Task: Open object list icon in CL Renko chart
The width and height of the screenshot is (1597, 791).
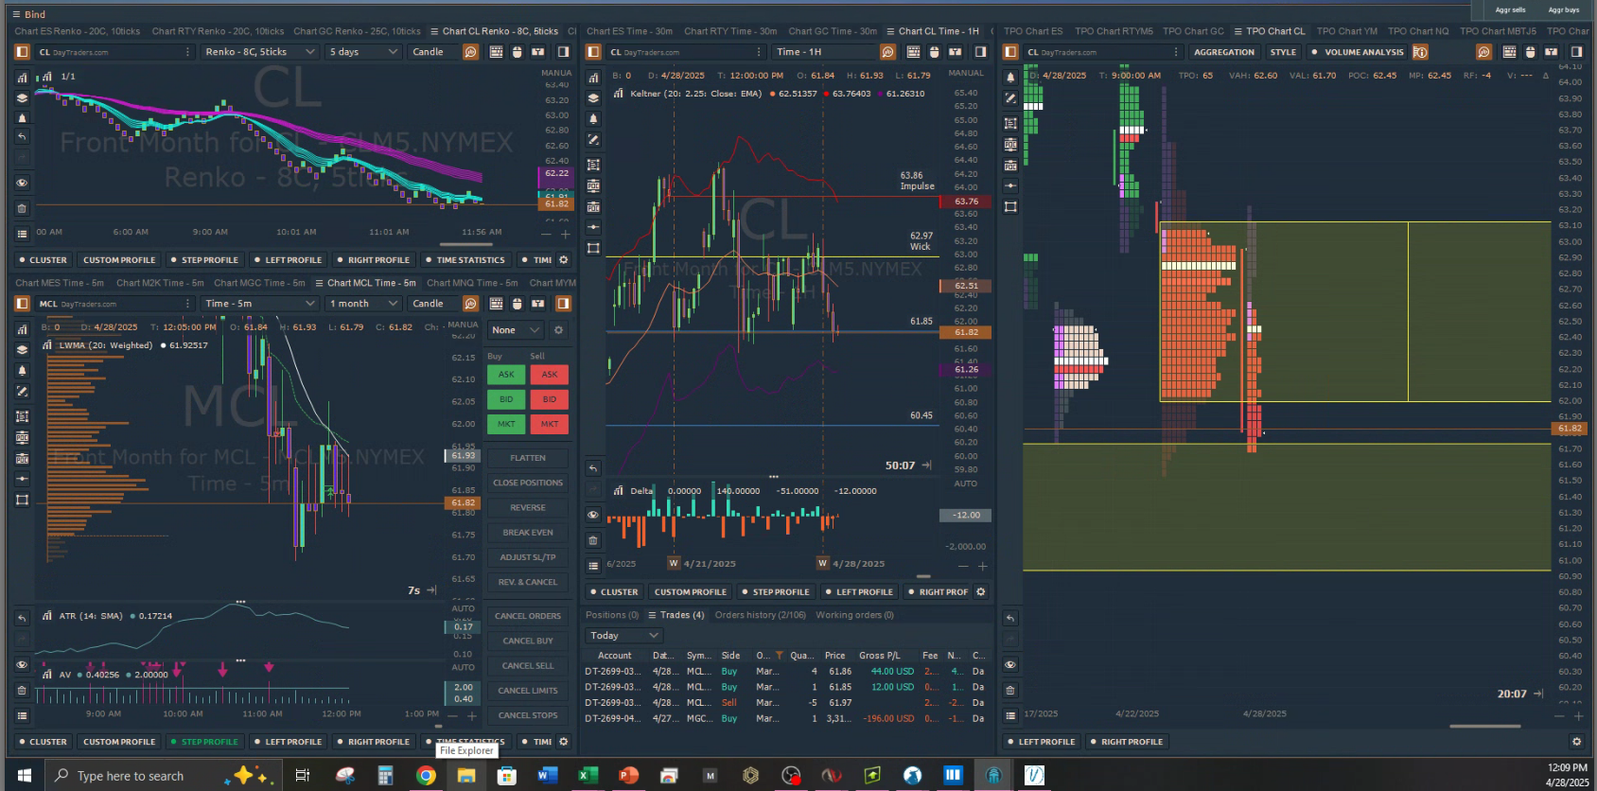Action: [x=22, y=233]
